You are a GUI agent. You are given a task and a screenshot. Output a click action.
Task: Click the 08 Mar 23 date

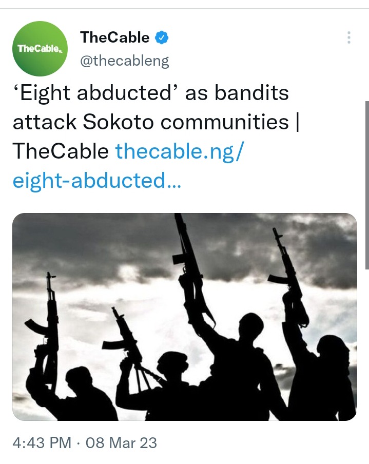point(121,443)
